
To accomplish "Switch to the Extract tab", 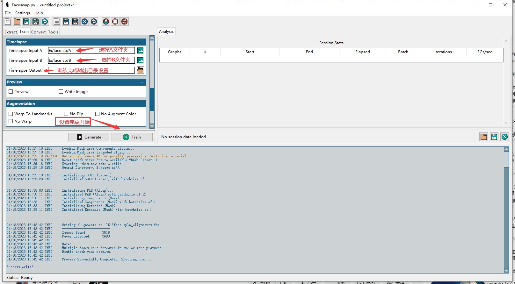I will [11, 32].
